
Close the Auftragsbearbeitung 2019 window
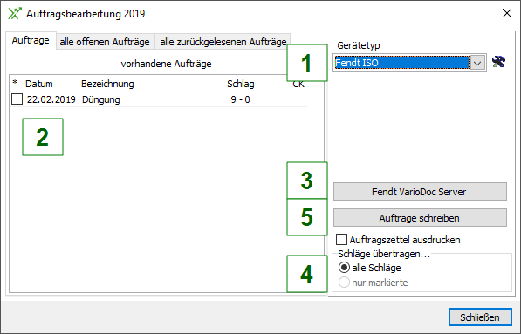507,13
